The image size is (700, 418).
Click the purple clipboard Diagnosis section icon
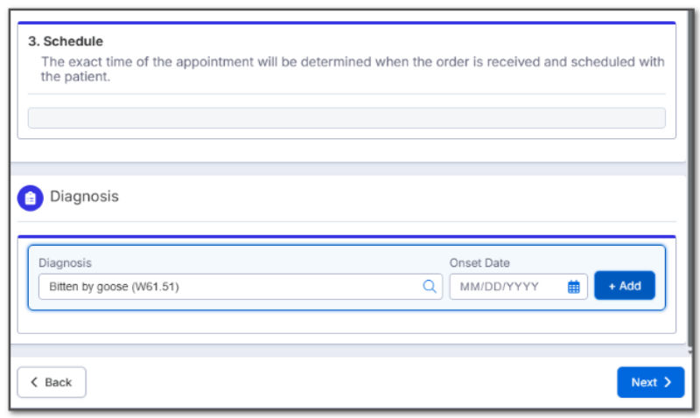tap(30, 198)
